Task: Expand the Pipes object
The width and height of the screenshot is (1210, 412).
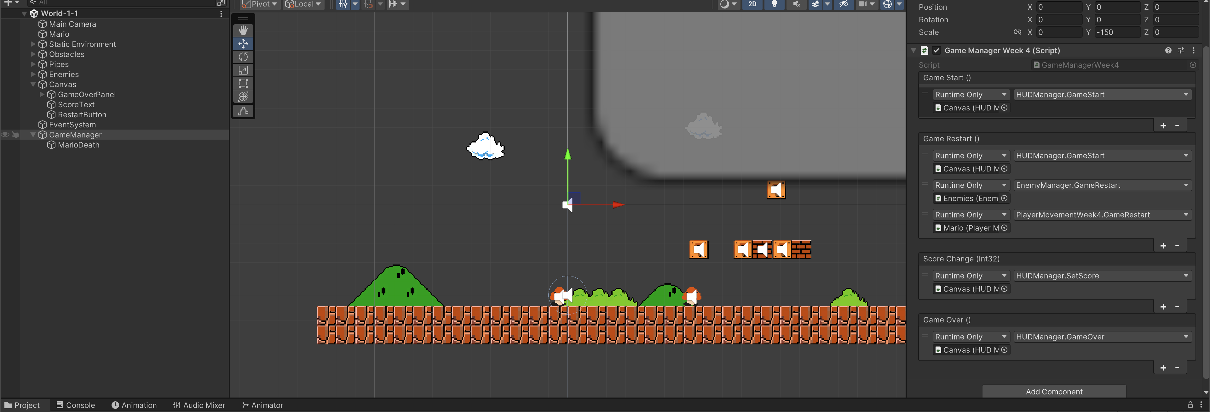Action: point(33,64)
